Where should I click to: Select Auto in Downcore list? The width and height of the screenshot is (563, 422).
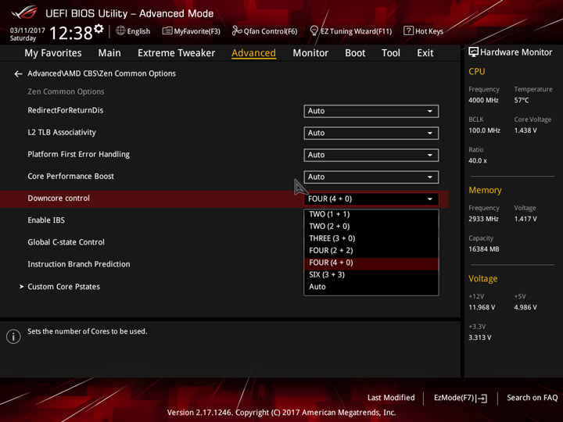coord(371,287)
